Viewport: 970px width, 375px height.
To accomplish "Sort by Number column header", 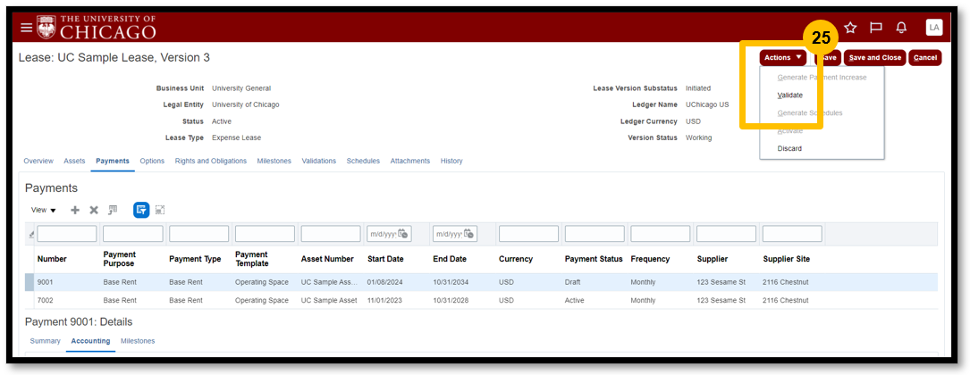I will tap(52, 259).
